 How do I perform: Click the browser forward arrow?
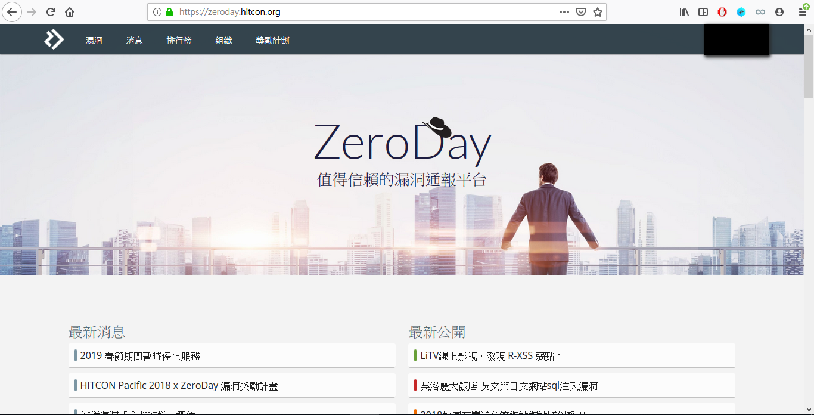click(x=32, y=12)
